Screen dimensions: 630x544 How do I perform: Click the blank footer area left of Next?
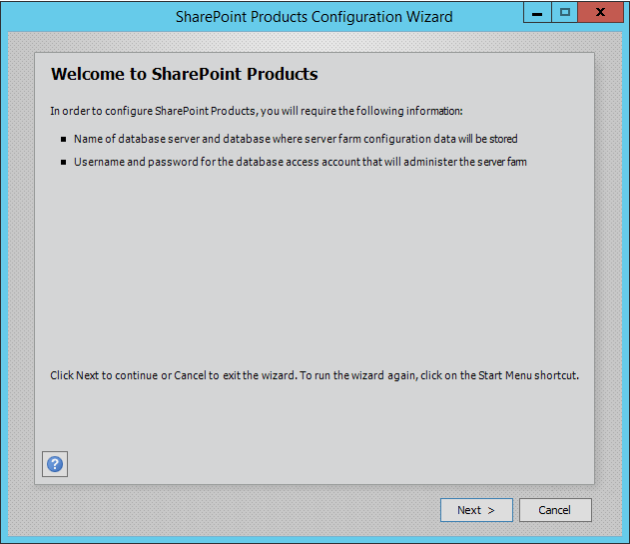click(230, 510)
